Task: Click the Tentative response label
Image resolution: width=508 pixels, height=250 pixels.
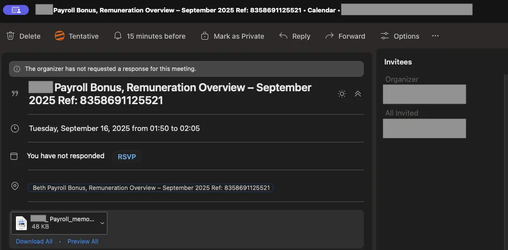Action: click(84, 36)
